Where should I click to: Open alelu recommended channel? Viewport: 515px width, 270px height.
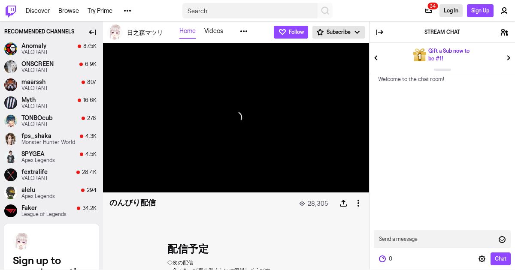tap(51, 193)
